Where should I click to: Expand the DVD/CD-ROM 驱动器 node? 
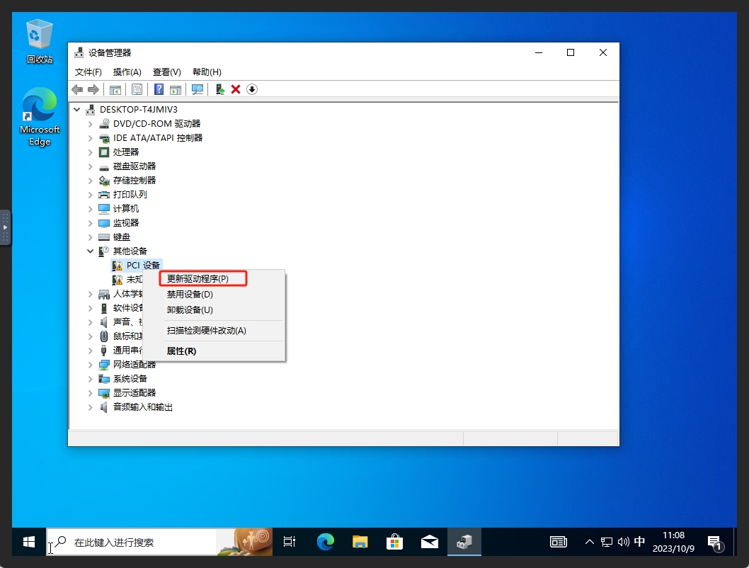point(89,123)
